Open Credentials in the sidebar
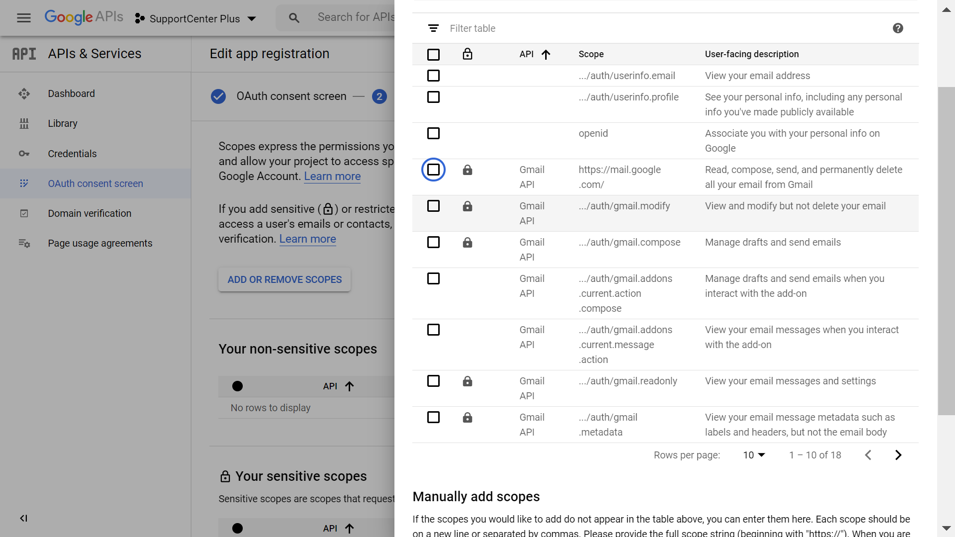The width and height of the screenshot is (955, 537). coord(72,154)
